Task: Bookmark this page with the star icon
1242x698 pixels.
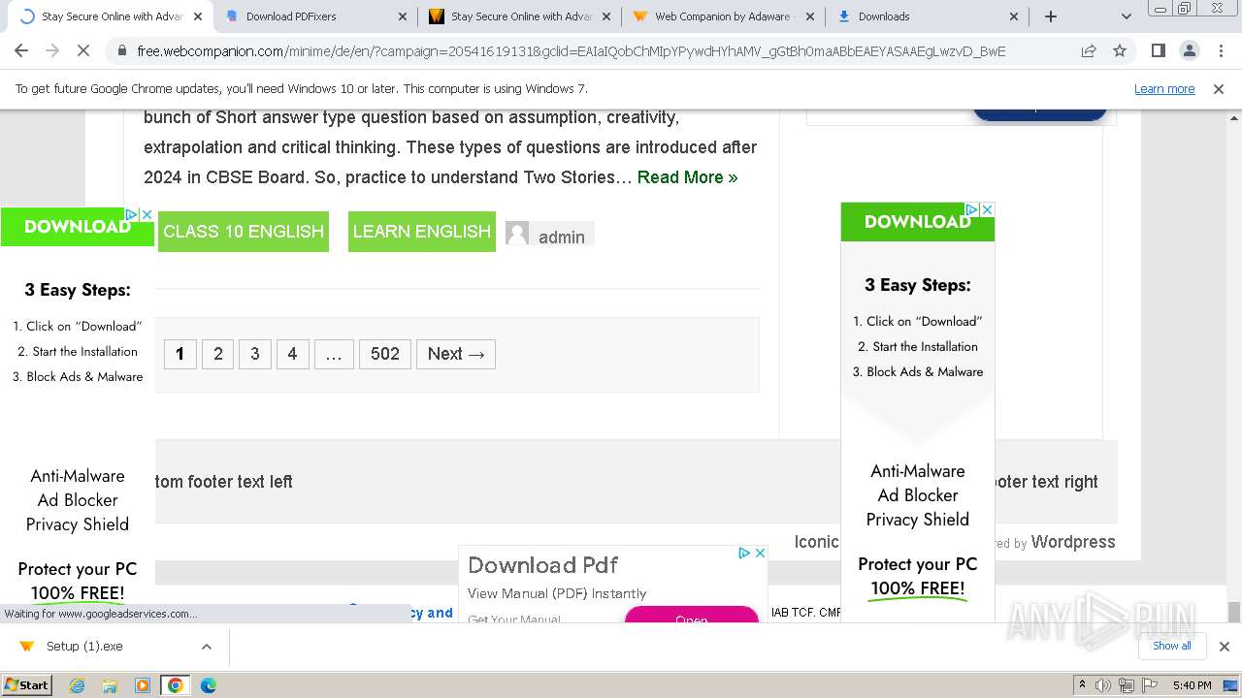Action: coord(1120,51)
